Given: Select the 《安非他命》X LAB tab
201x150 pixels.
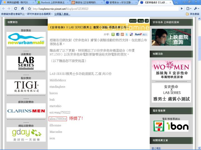Looking at the screenshot, I should pos(155,2).
